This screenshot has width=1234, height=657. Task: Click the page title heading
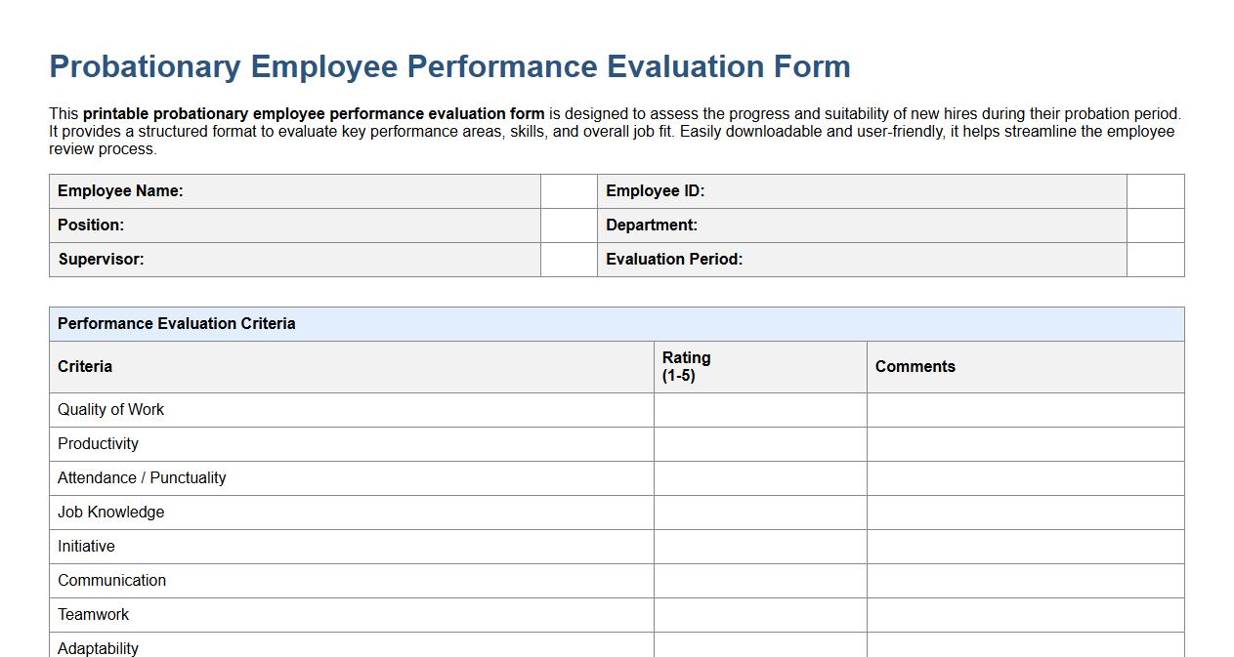[449, 66]
